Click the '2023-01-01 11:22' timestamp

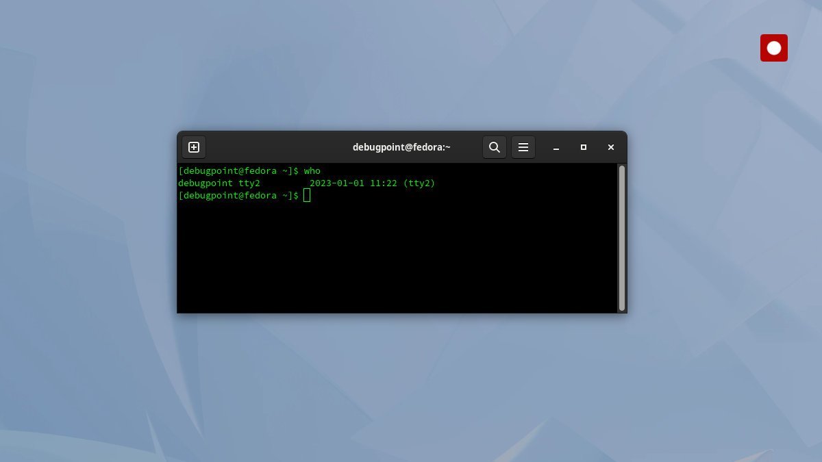(x=353, y=183)
